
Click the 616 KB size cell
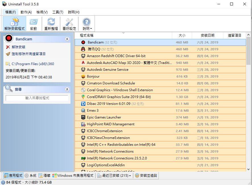point(182,76)
